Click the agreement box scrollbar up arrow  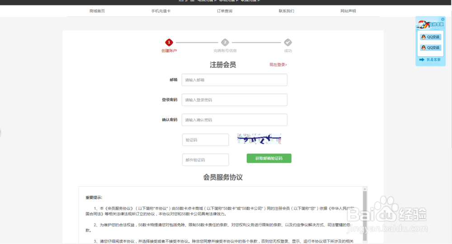pos(365,189)
